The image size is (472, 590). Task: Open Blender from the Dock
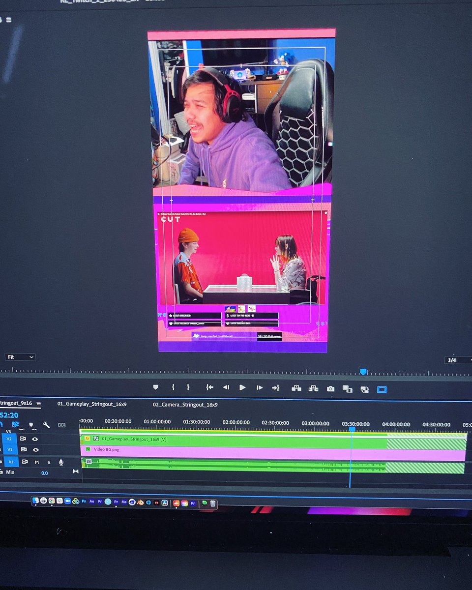coord(140,502)
